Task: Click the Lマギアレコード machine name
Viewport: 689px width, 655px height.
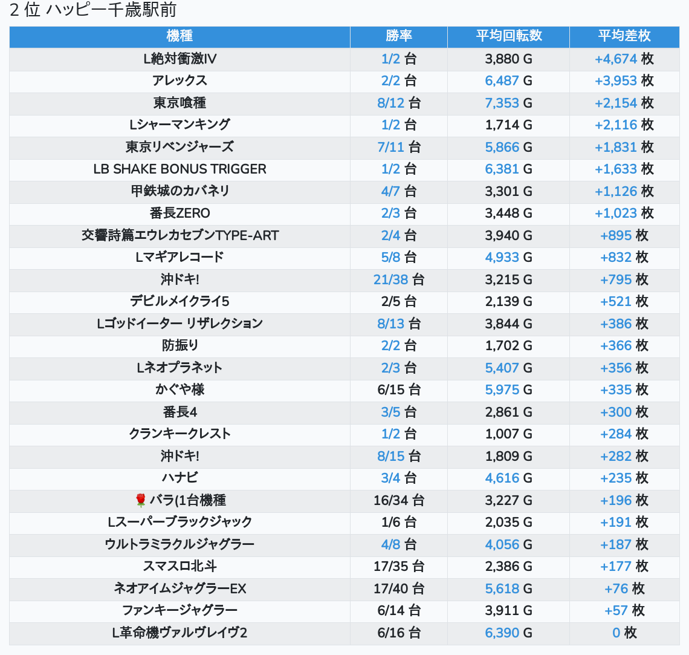Action: 180,257
